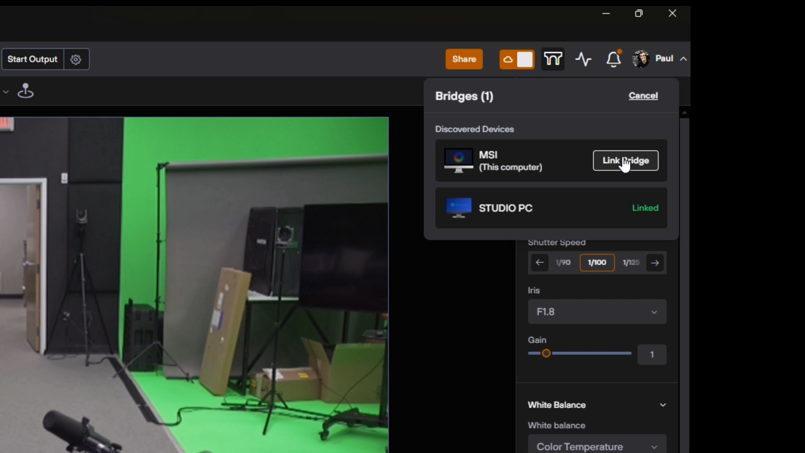The height and width of the screenshot is (453, 805).
Task: Close the application window
Action: tap(673, 13)
